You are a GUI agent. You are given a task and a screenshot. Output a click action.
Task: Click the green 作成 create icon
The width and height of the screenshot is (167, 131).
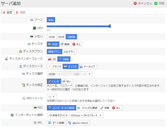tap(156, 3)
